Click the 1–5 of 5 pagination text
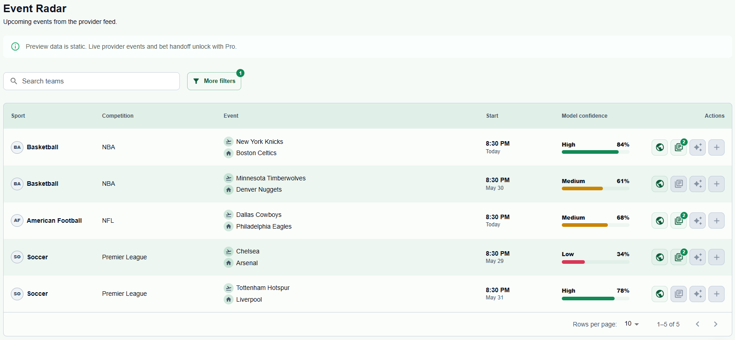Image resolution: width=735 pixels, height=340 pixels. 668,324
